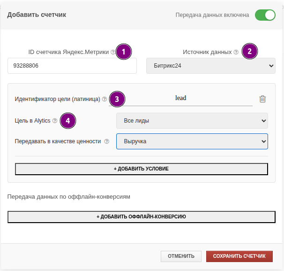
Task: Click purple step marker number 2
Action: pos(249,52)
